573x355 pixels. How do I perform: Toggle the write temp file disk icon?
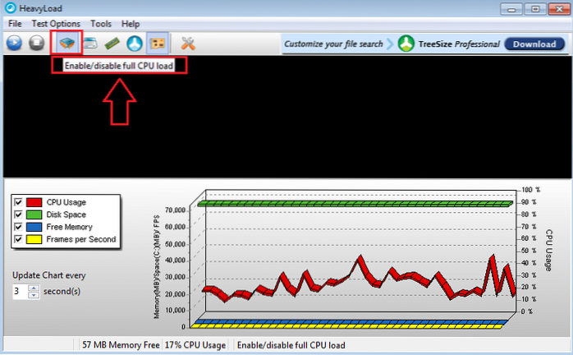coord(89,44)
